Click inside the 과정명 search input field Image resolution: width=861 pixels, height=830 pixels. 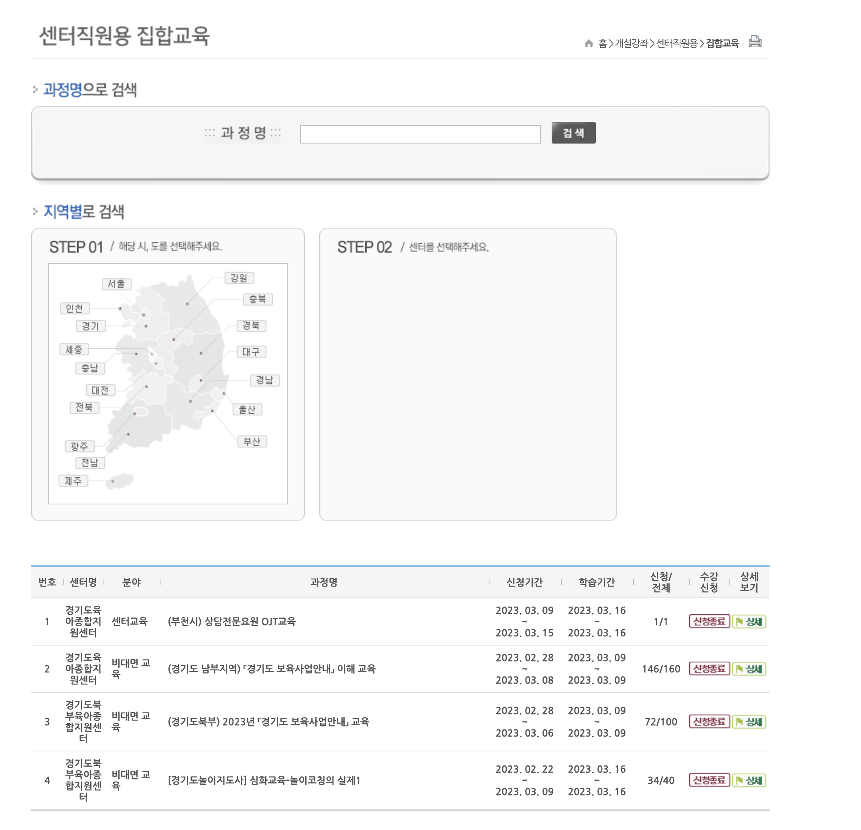[x=420, y=133]
